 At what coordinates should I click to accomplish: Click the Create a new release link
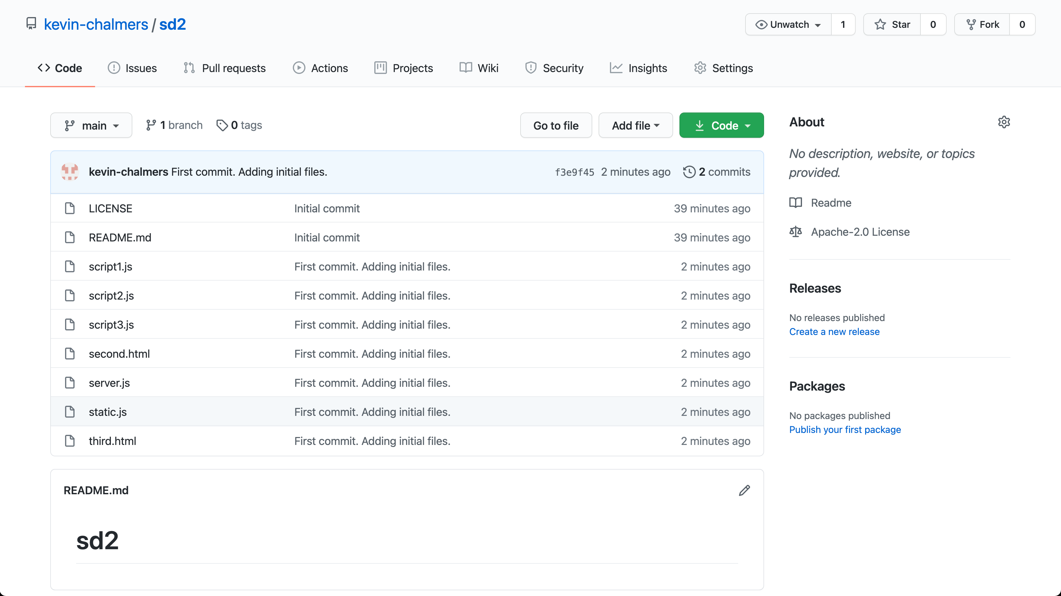tap(834, 331)
